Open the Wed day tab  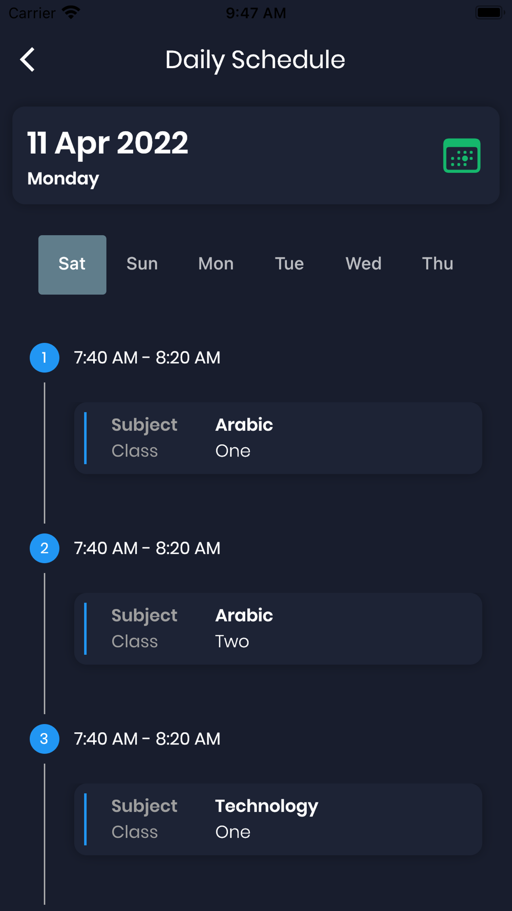coord(363,264)
